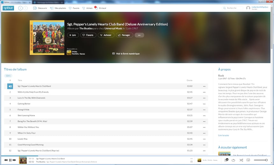Select track Being For The Benefit Of Mr. Kite!
The height and width of the screenshot is (165, 274).
[106, 121]
